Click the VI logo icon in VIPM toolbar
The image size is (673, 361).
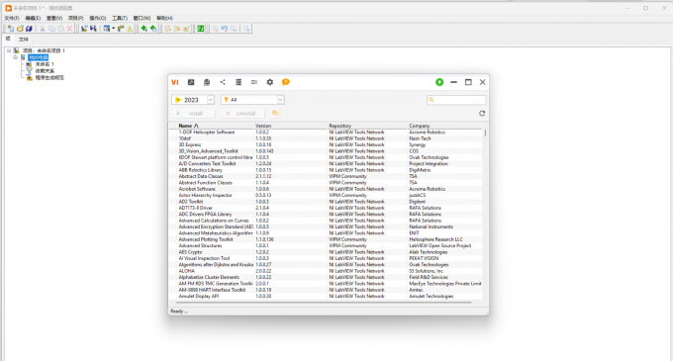coord(175,82)
